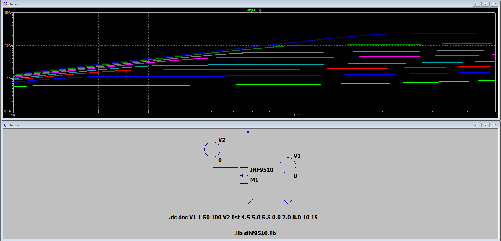Minimize the bleh.asc schematic window

click(476, 125)
